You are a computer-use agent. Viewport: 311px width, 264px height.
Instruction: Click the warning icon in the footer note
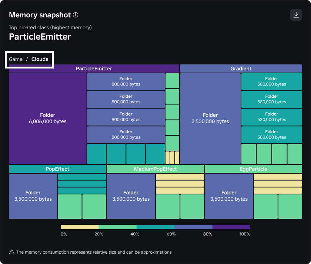12,252
